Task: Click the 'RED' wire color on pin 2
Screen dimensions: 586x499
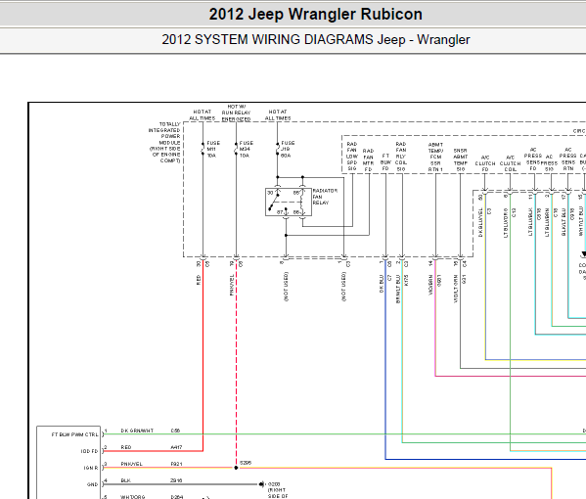Action: (126, 447)
